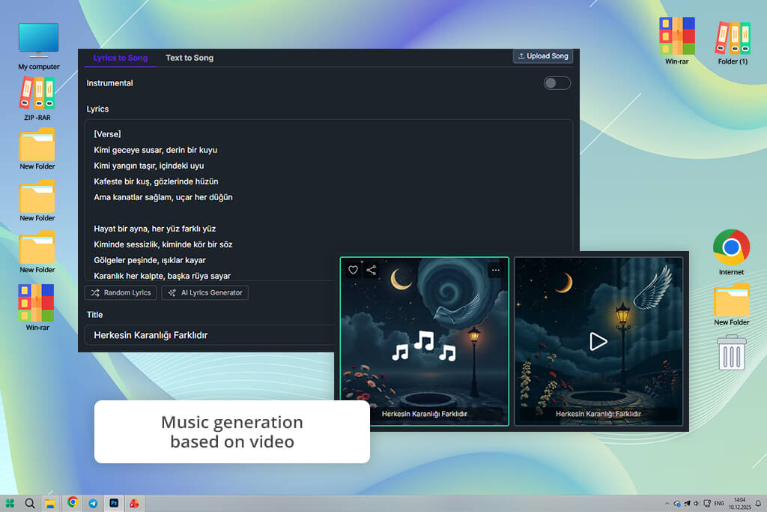This screenshot has height=512, width=767.
Task: Open the notifications bell icon
Action: (758, 503)
